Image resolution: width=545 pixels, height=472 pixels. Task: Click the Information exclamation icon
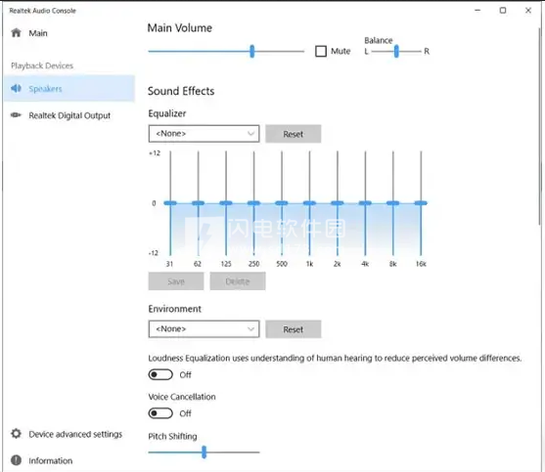[16, 460]
